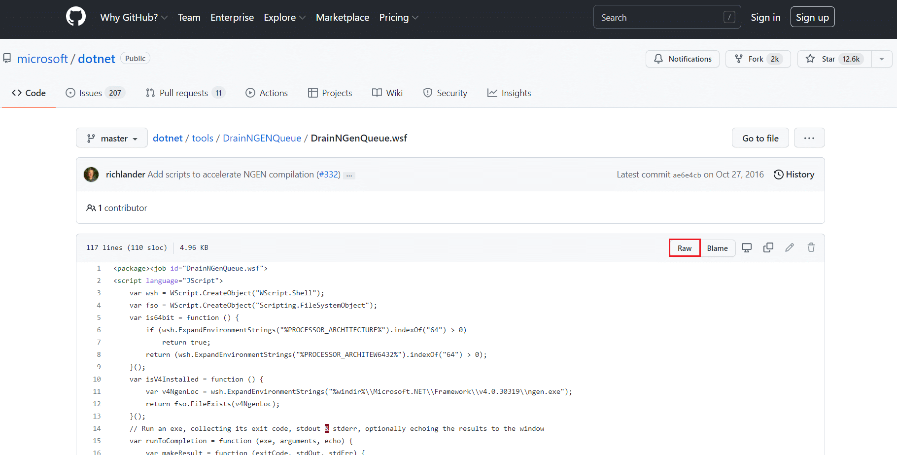Open History with the clock icon
This screenshot has height=455, width=897.
tap(793, 175)
